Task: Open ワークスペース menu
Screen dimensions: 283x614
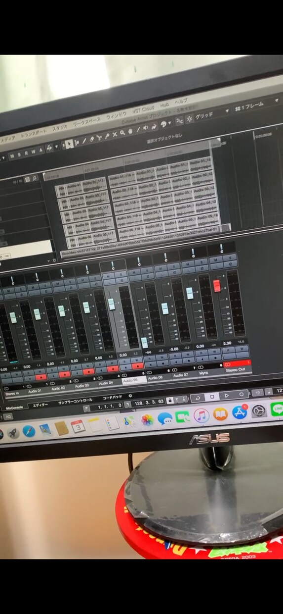Action: pyautogui.click(x=87, y=122)
